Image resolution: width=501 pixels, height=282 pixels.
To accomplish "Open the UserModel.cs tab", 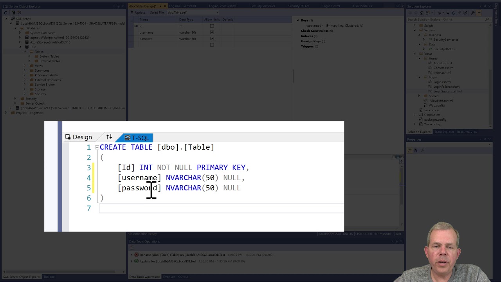I will pos(362,6).
